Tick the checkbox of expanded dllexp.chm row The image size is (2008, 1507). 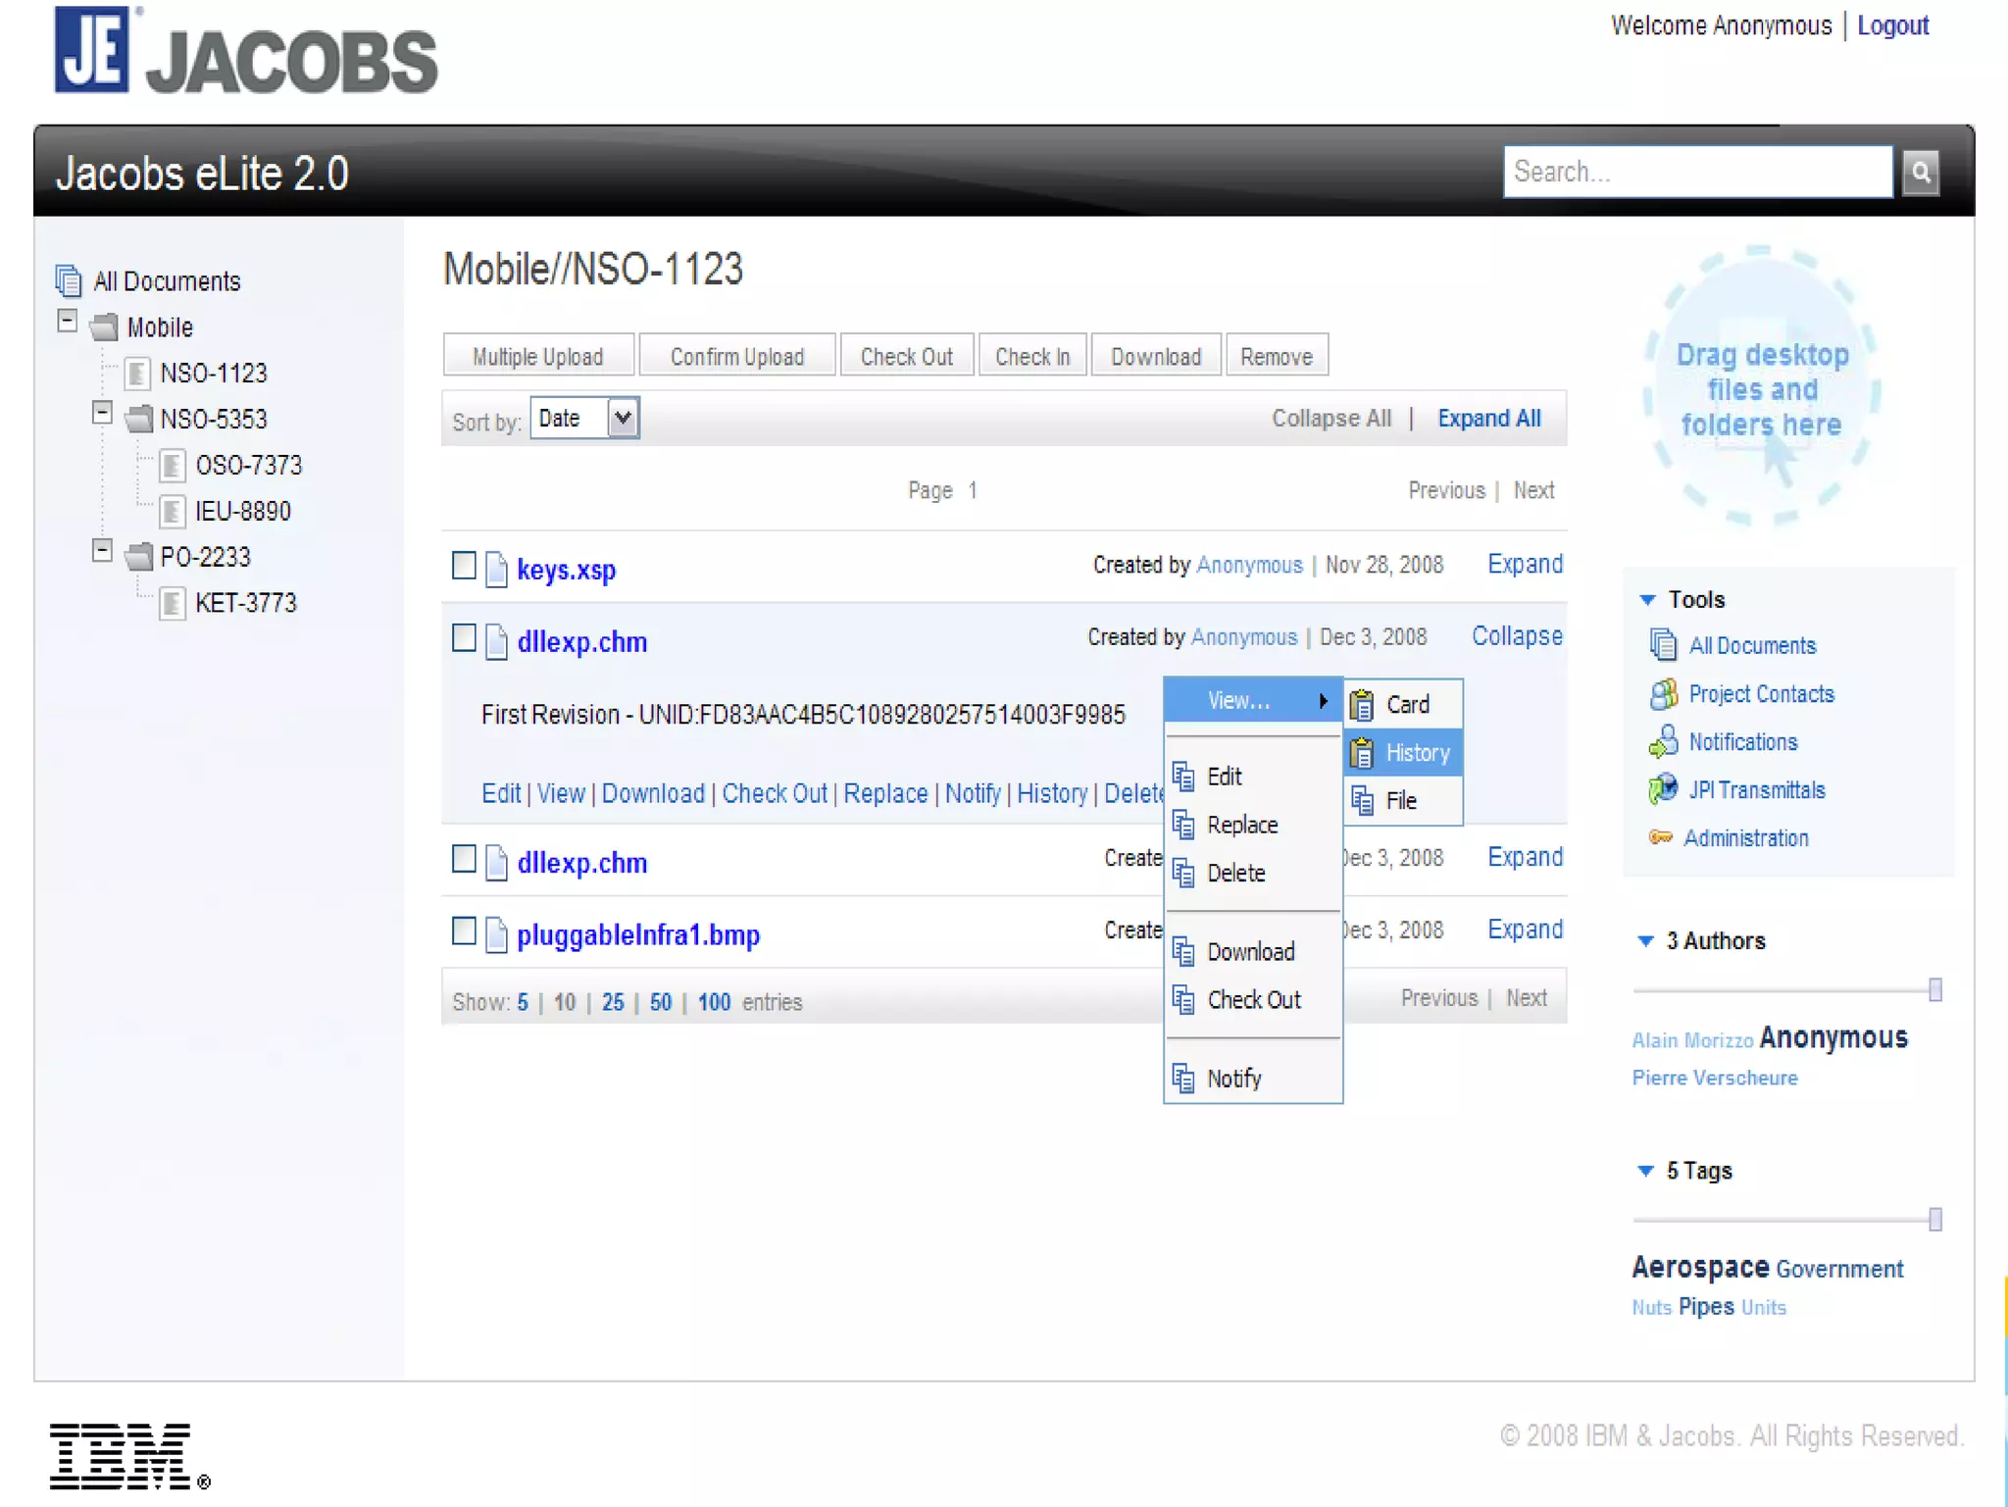click(464, 637)
